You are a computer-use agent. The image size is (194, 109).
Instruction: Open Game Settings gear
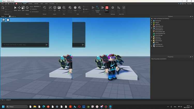113,9
